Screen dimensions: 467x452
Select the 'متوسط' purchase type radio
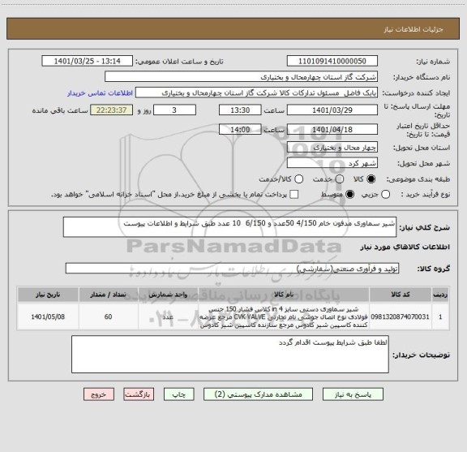(x=349, y=195)
